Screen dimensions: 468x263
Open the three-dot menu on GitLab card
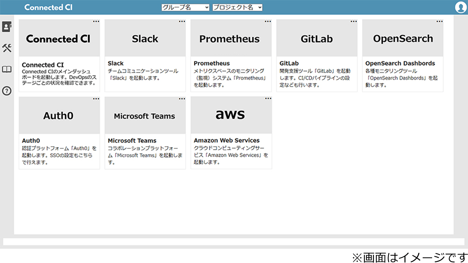354,22
